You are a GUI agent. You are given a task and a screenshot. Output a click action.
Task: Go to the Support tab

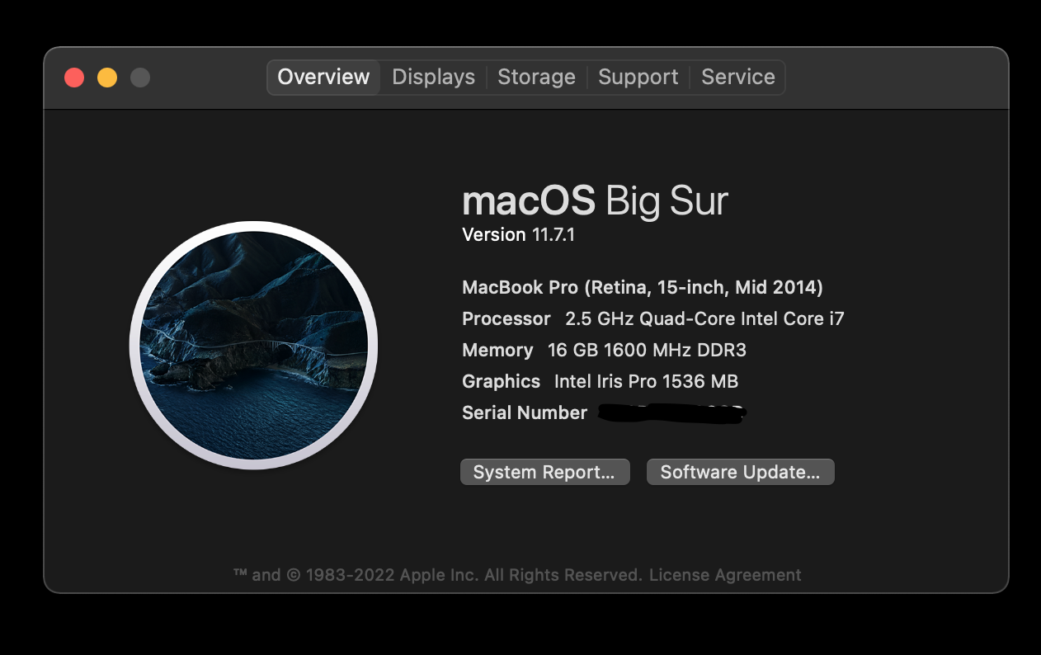click(638, 77)
